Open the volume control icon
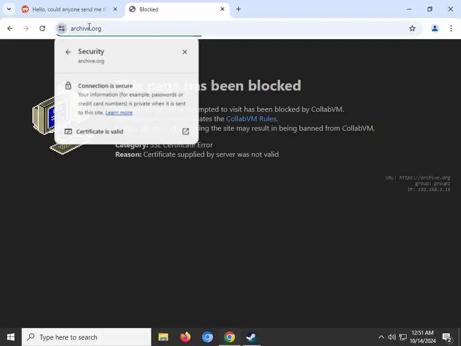The height and width of the screenshot is (346, 461). 392,337
